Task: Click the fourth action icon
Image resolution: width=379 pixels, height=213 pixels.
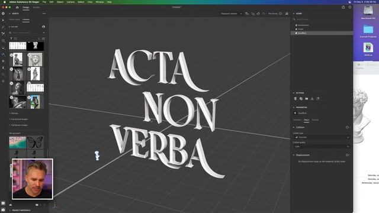Action: (x=312, y=99)
